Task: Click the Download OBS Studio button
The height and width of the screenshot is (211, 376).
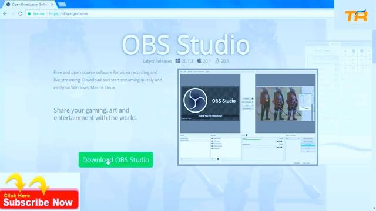Action: [x=116, y=159]
